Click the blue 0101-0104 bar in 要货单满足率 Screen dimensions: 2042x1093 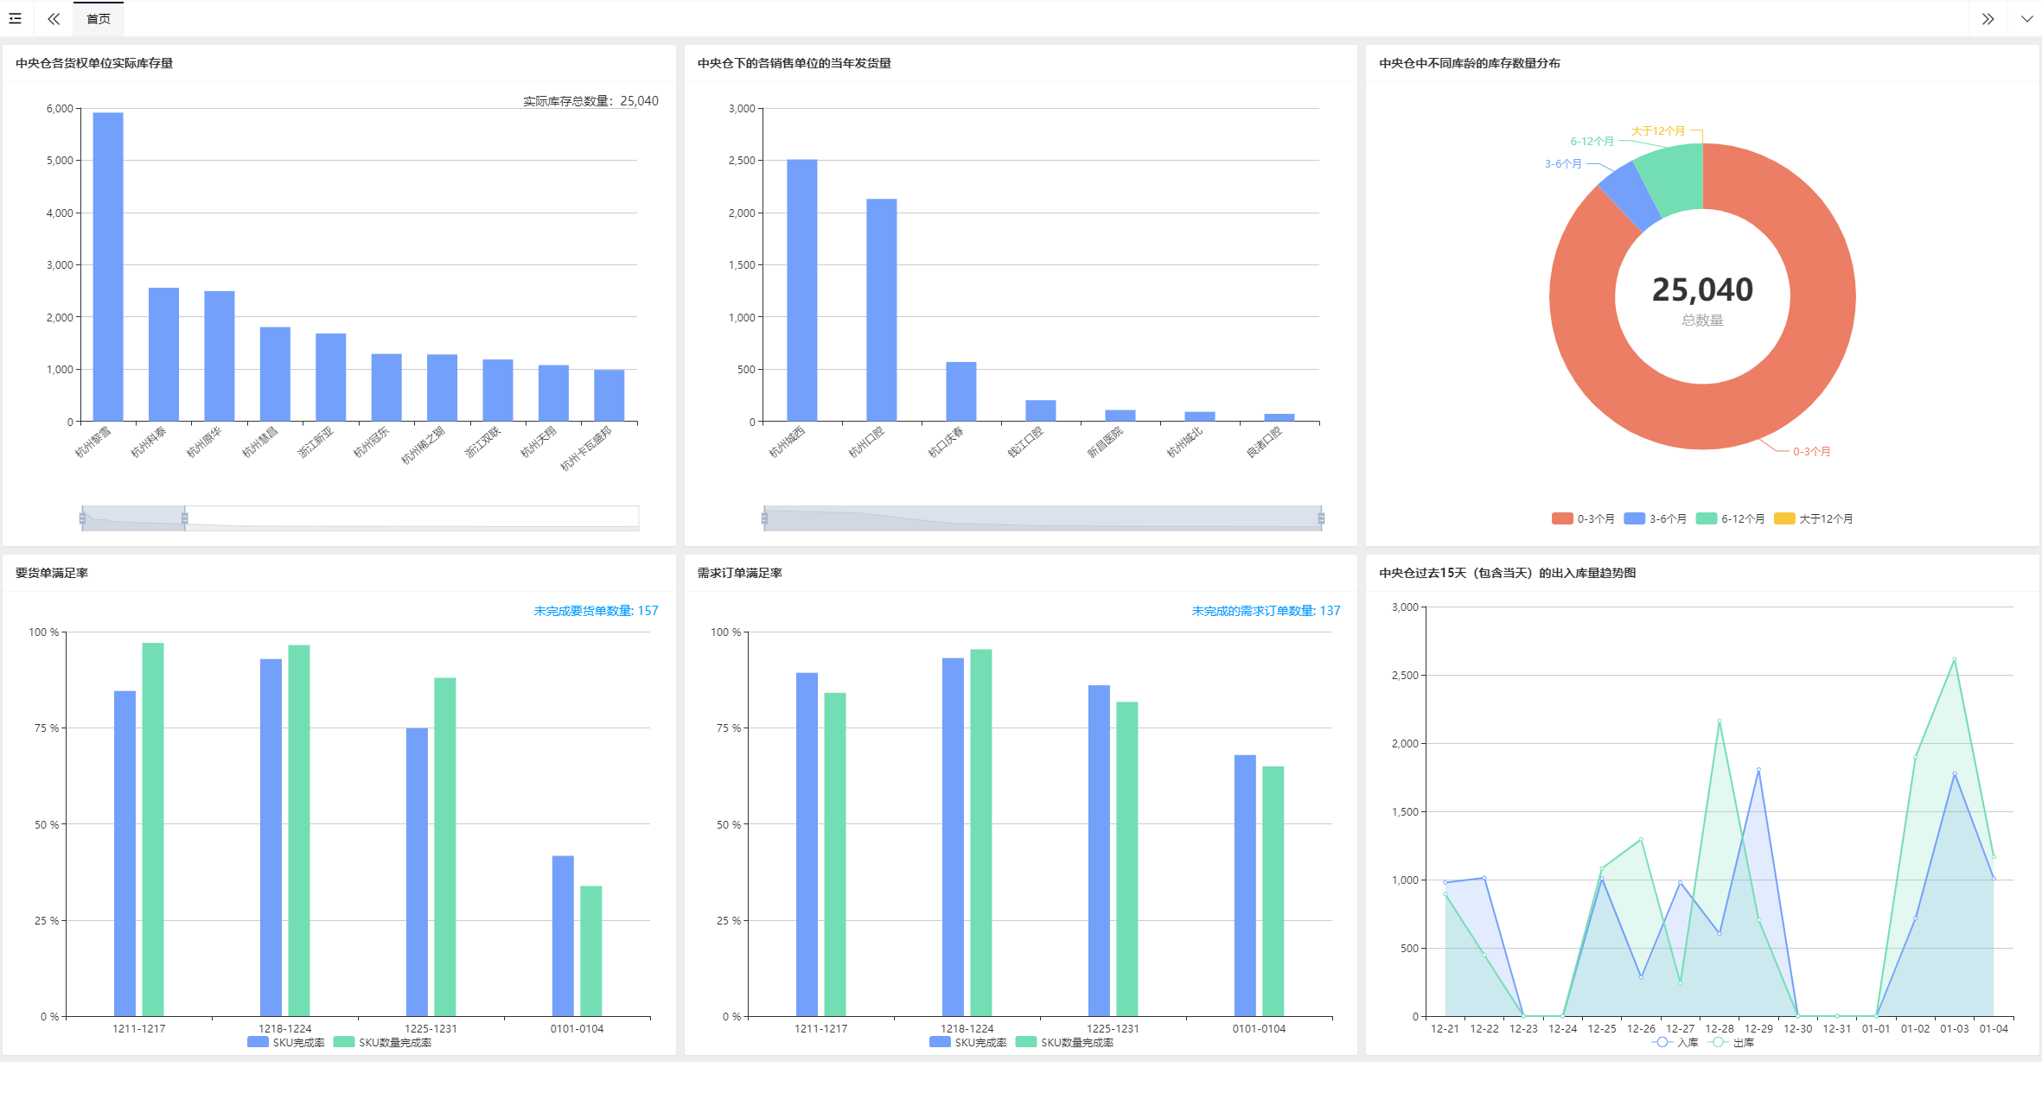[563, 936]
